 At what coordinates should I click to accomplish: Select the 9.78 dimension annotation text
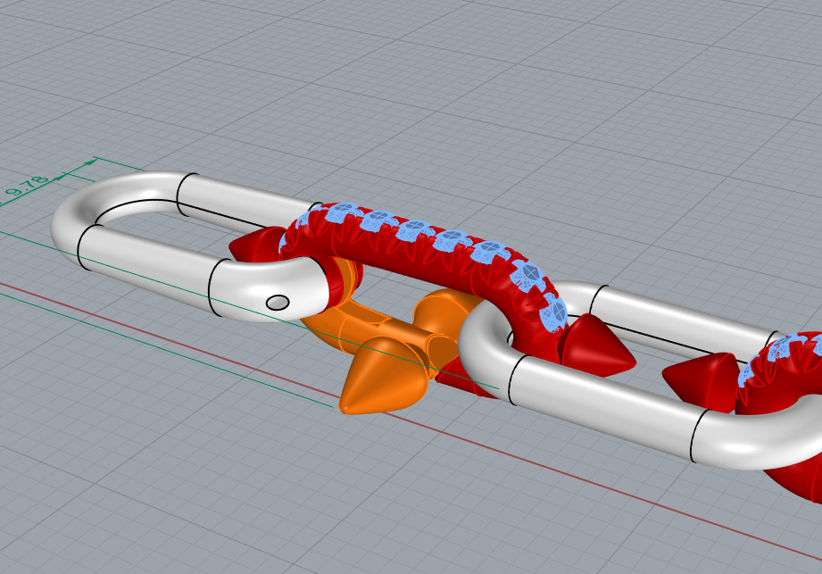(27, 187)
